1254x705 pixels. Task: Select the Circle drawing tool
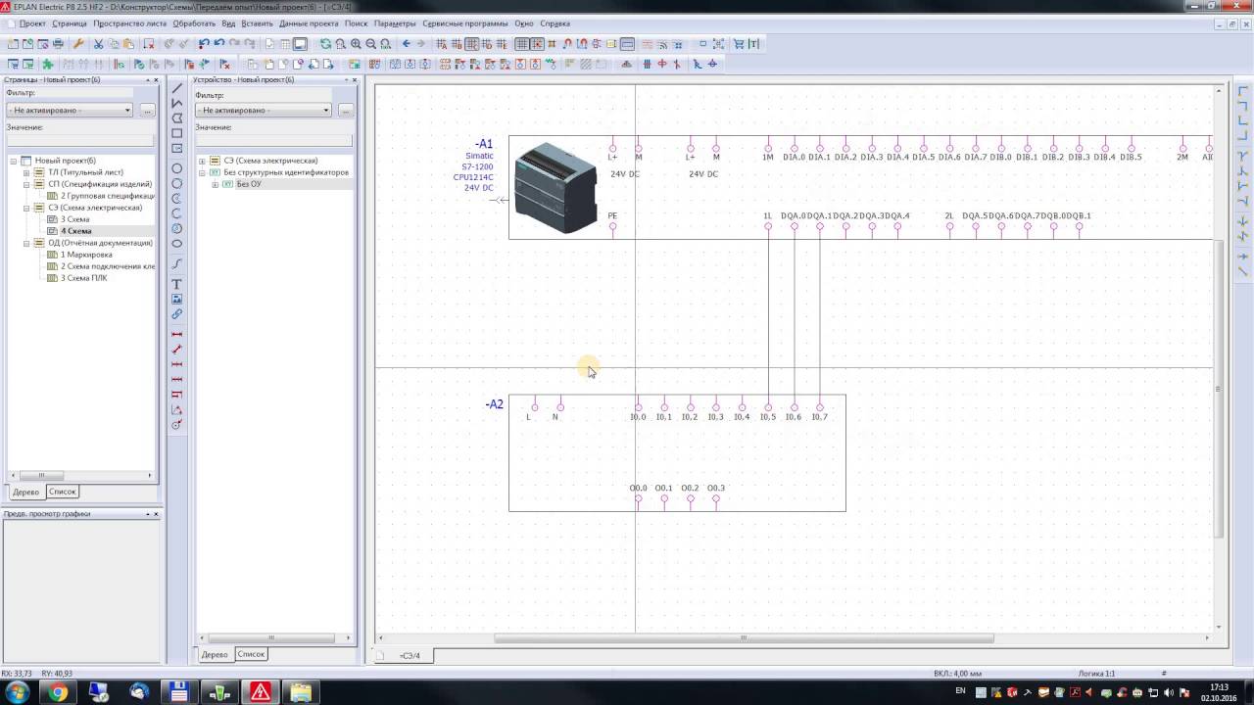pos(177,168)
